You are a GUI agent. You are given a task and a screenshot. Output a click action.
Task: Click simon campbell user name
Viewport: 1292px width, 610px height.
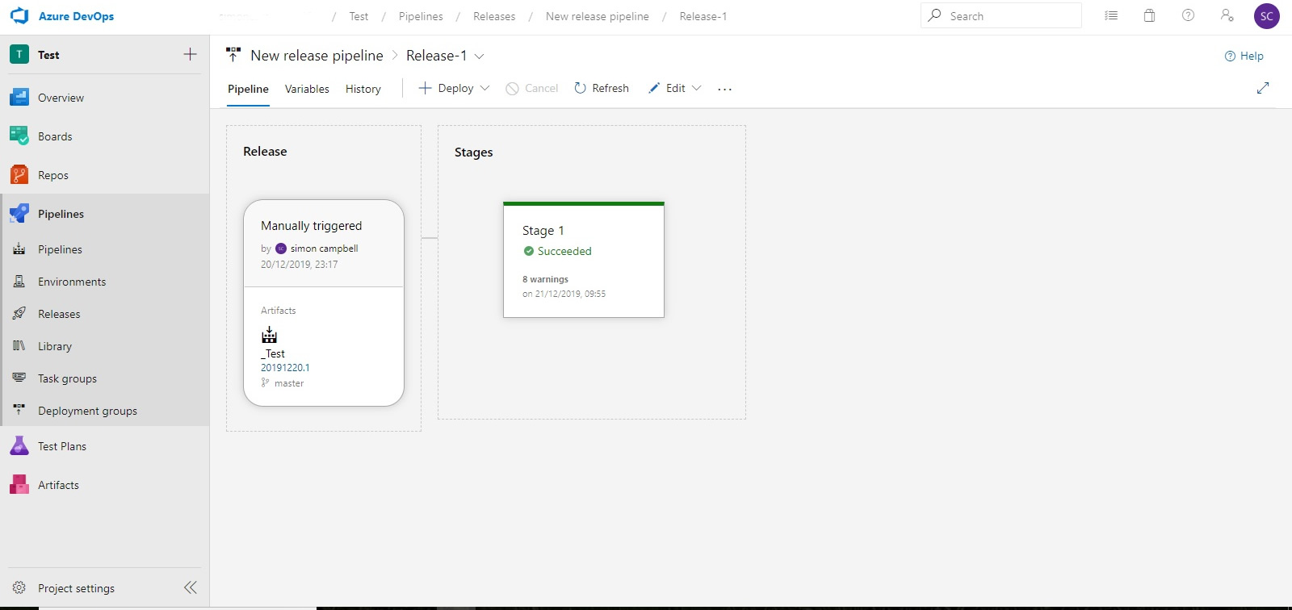(324, 249)
